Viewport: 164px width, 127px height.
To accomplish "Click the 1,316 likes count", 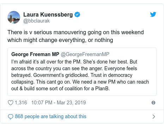I will click(x=21, y=103).
